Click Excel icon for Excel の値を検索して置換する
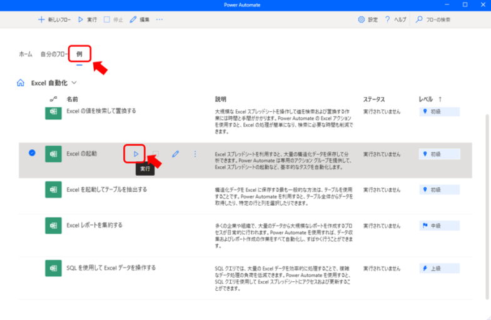 pos(54,112)
